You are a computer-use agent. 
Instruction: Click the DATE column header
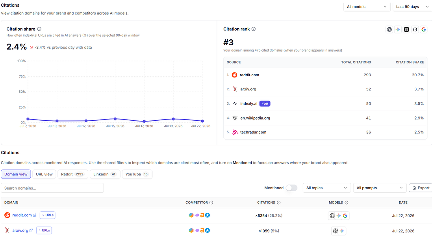pyautogui.click(x=403, y=203)
